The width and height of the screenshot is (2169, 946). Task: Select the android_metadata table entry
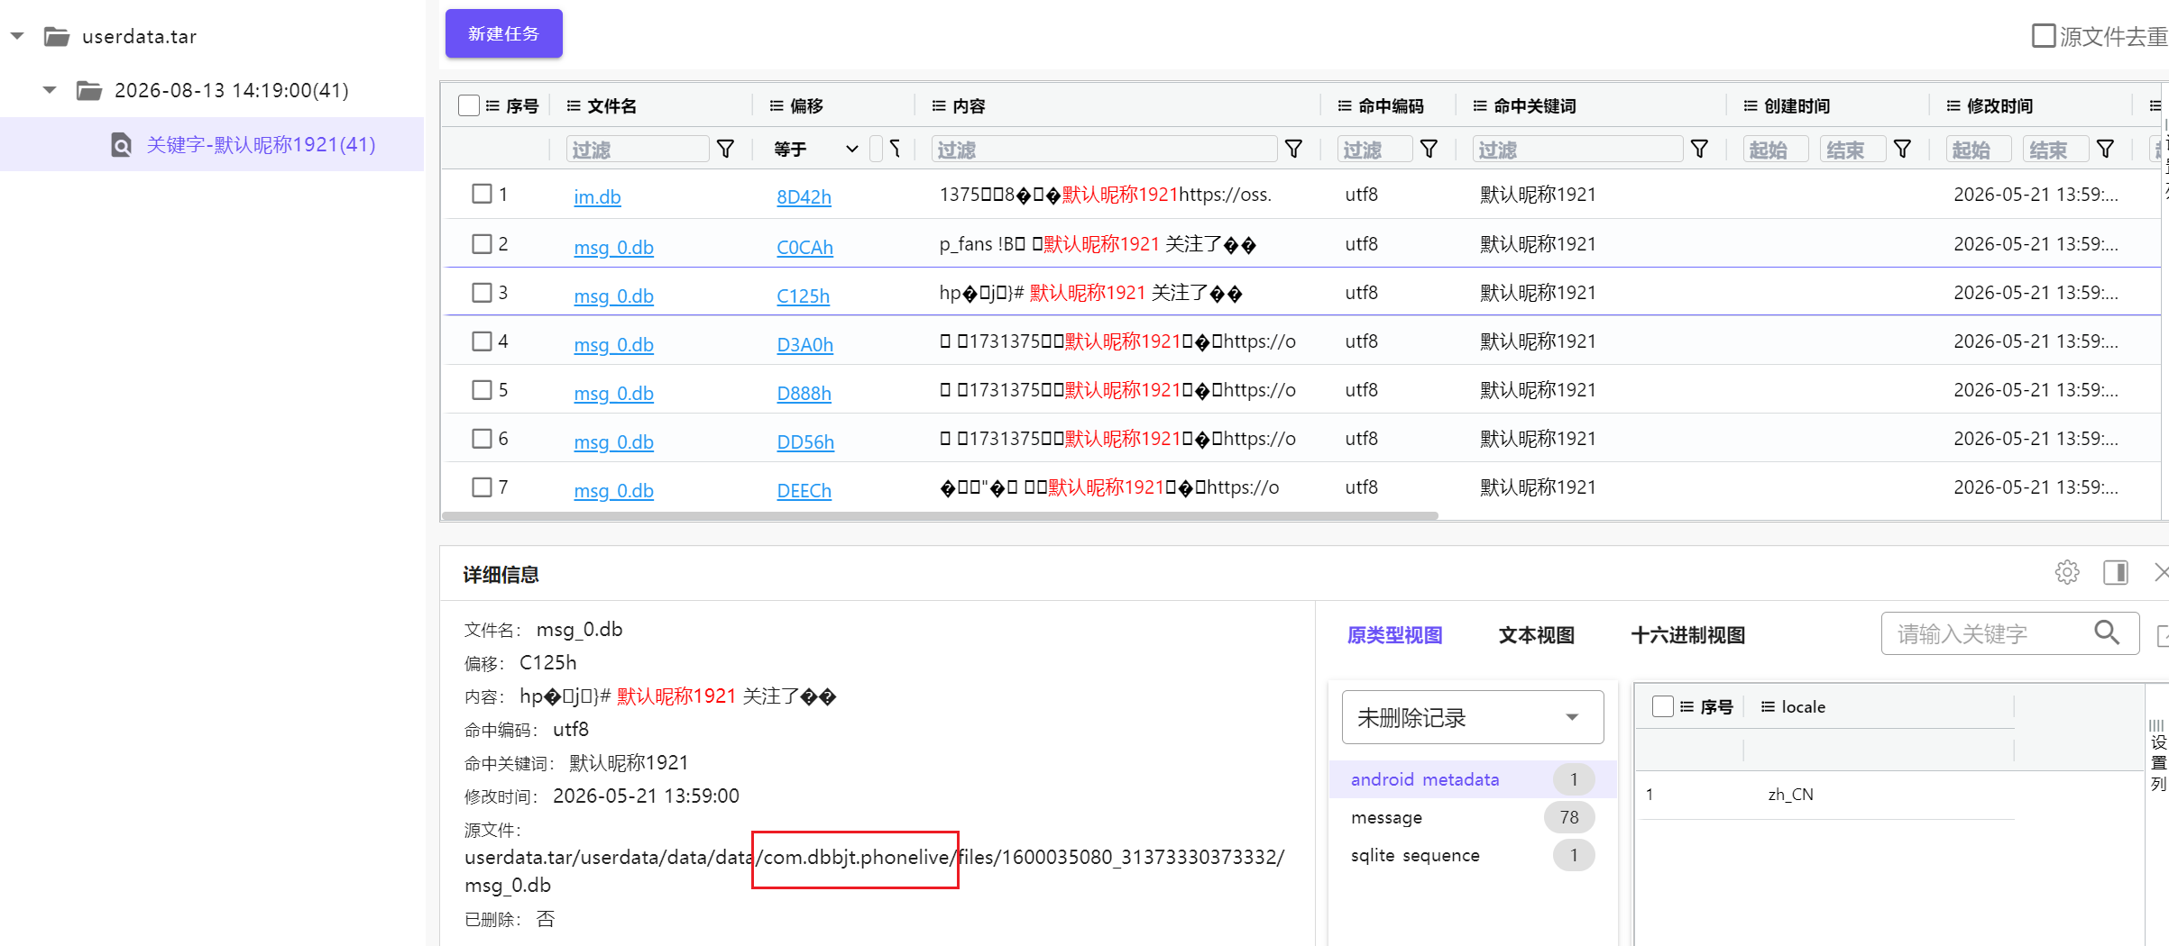coord(1472,779)
